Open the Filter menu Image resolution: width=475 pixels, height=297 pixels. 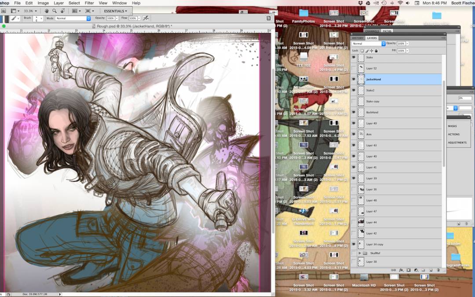[x=89, y=3]
